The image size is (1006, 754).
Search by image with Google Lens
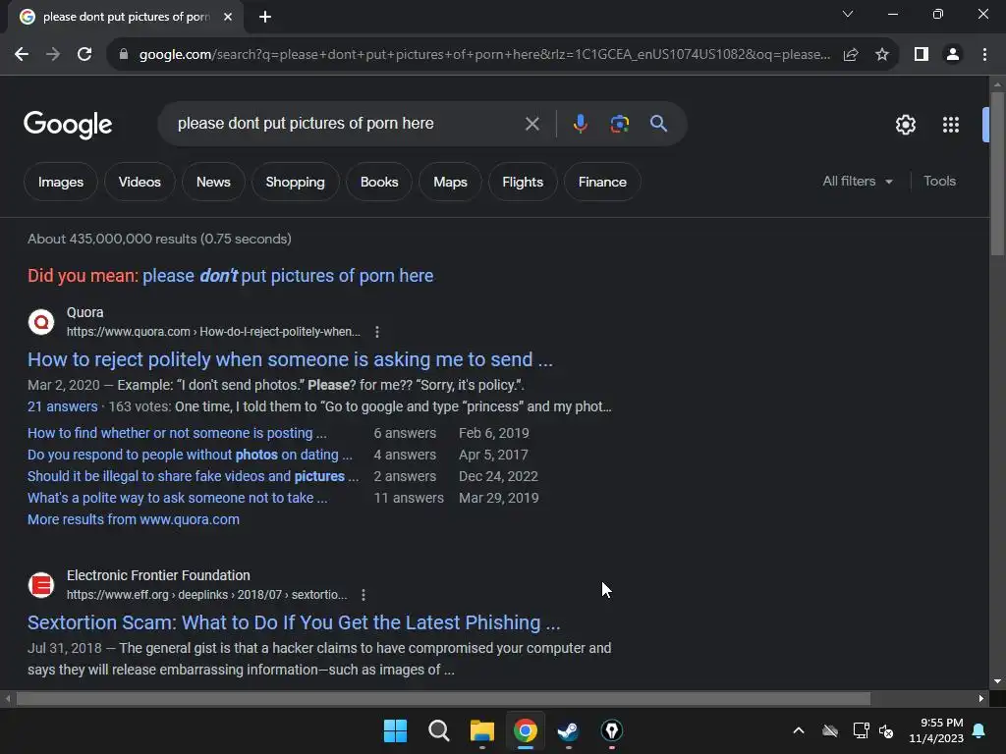(x=619, y=124)
